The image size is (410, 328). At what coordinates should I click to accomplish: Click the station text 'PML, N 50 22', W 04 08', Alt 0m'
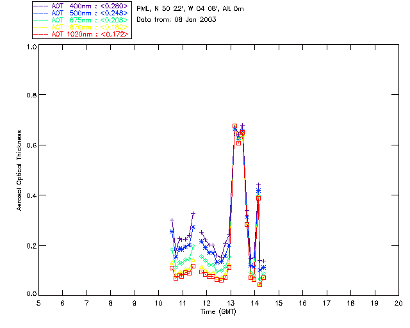(x=190, y=9)
